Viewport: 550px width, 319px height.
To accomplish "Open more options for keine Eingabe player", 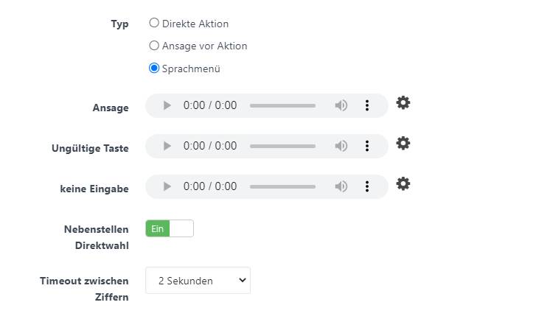I will tap(367, 186).
